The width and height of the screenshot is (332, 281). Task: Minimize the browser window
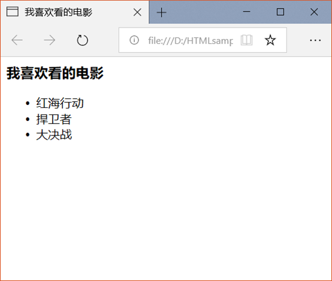(x=246, y=12)
